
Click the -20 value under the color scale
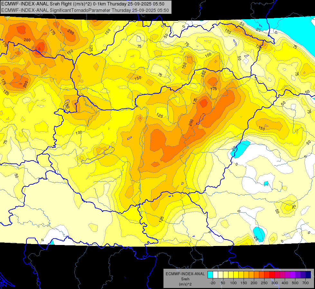pos(212,283)
